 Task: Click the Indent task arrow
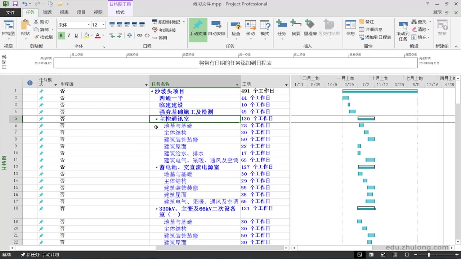120,35
